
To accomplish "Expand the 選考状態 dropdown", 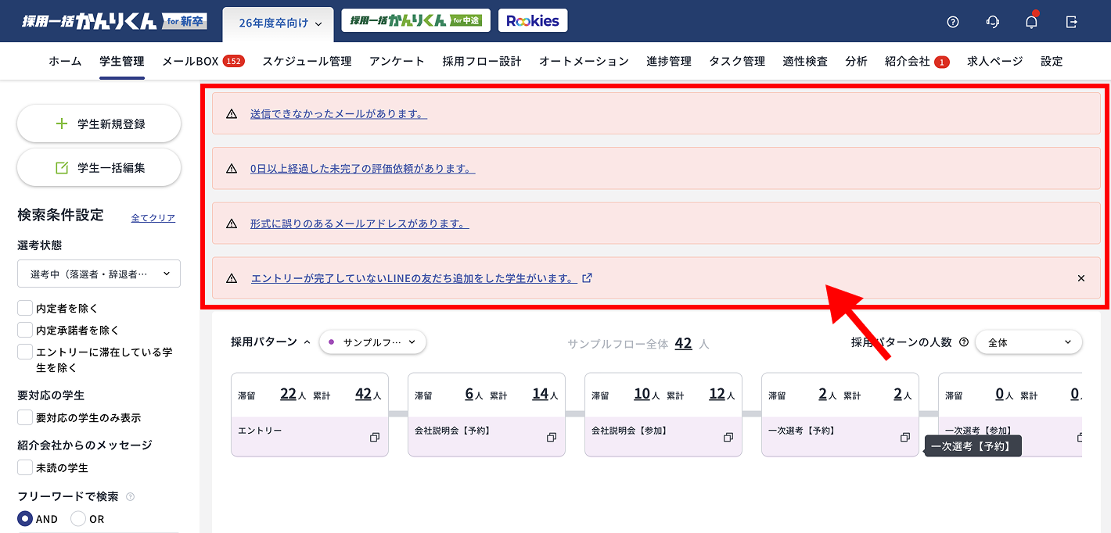I will 99,274.
